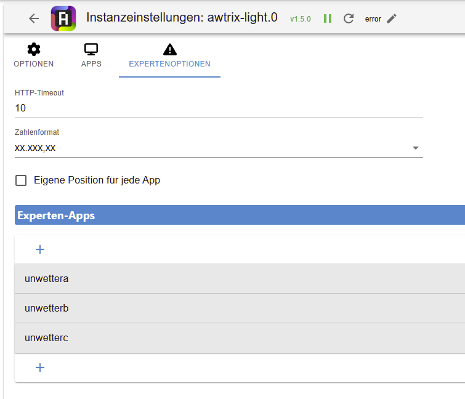The image size is (465, 399).
Task: Select the Expertenoptionen tab label
Action: pos(169,63)
